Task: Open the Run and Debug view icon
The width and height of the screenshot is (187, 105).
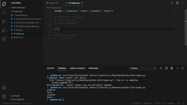Action: coord(4,30)
